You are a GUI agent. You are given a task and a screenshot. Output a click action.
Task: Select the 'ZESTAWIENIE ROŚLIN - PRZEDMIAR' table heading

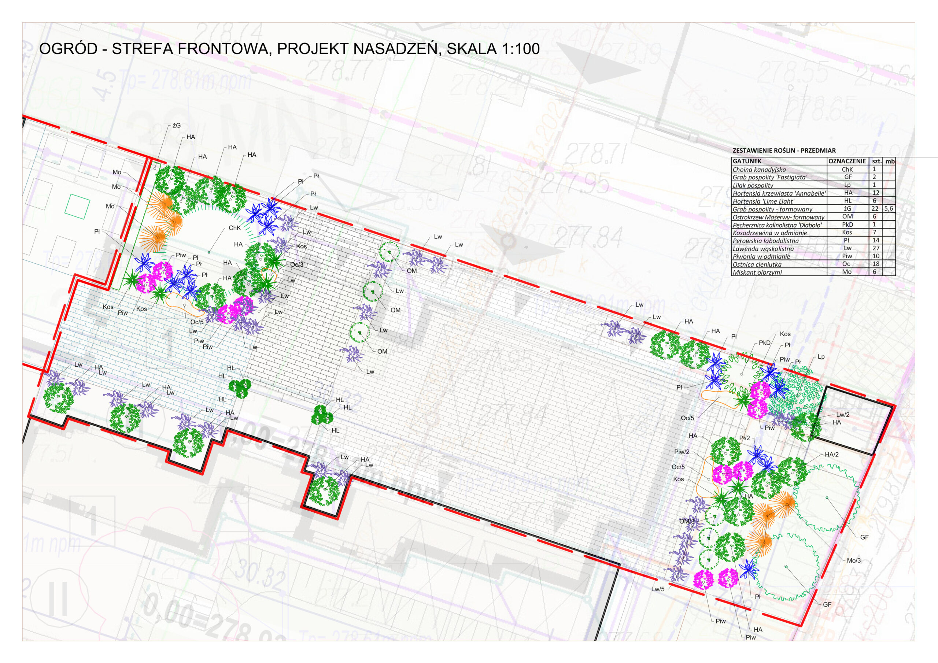point(784,151)
